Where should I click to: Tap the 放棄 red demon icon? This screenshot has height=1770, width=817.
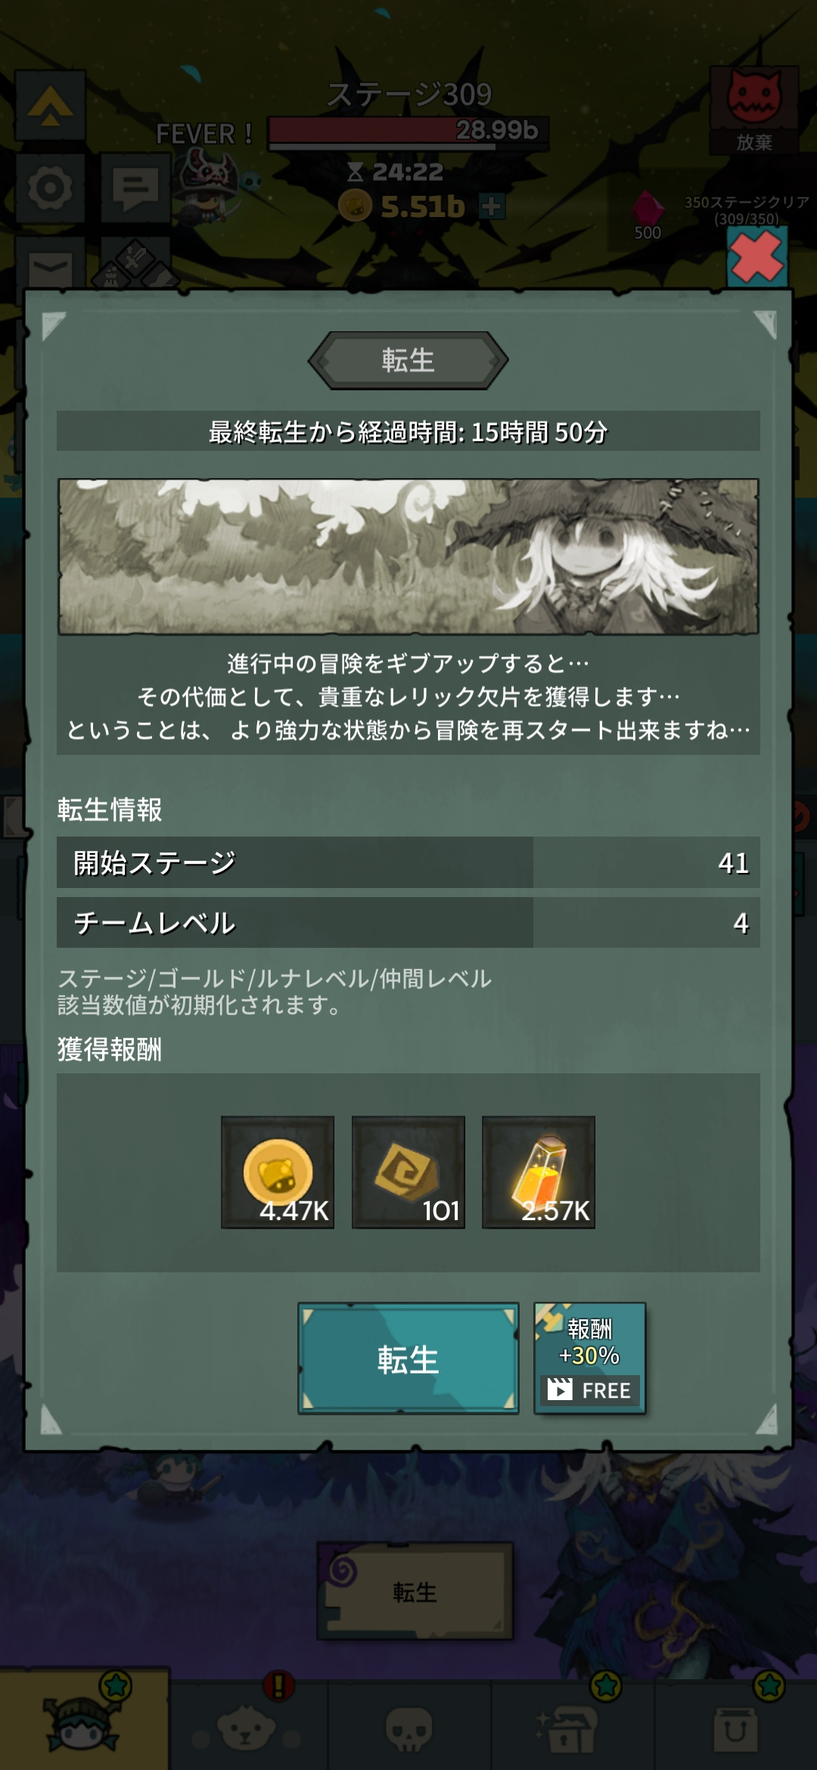pyautogui.click(x=754, y=109)
